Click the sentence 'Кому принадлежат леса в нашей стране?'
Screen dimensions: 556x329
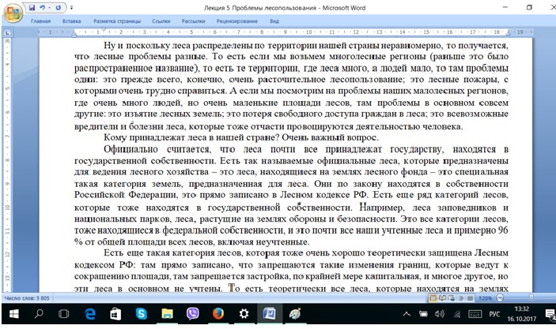pos(191,137)
